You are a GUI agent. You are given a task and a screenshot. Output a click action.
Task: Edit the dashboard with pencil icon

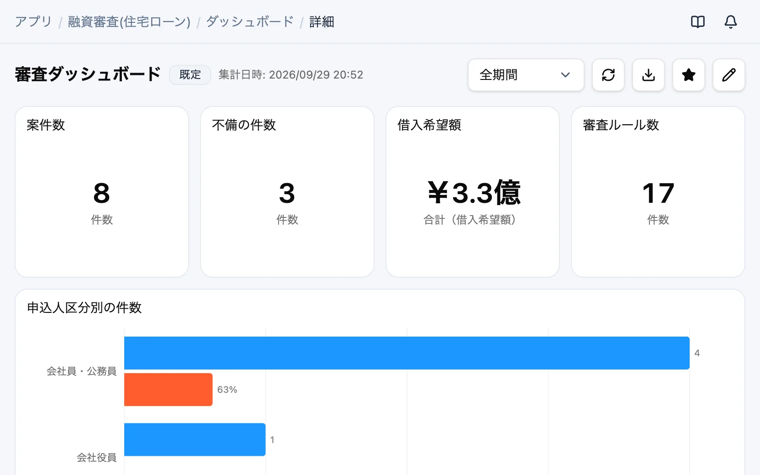coord(728,75)
